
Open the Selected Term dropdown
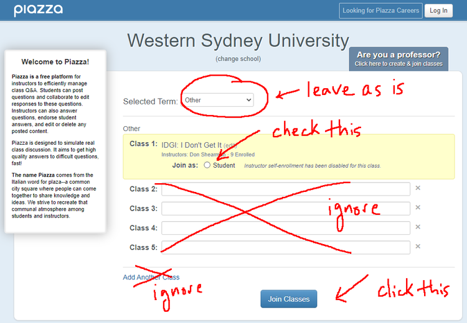pyautogui.click(x=219, y=100)
